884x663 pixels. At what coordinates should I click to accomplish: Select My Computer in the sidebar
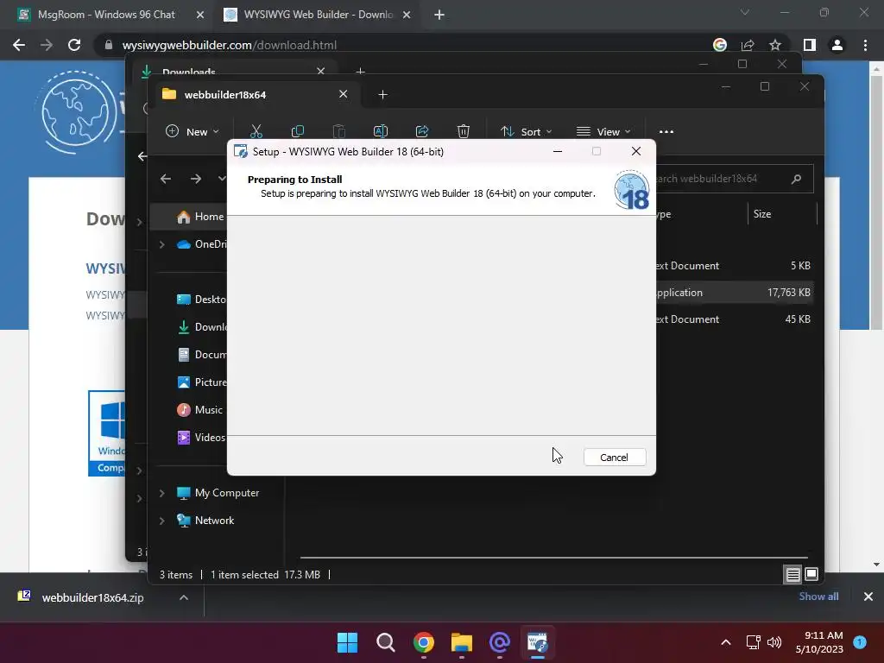pyautogui.click(x=218, y=493)
